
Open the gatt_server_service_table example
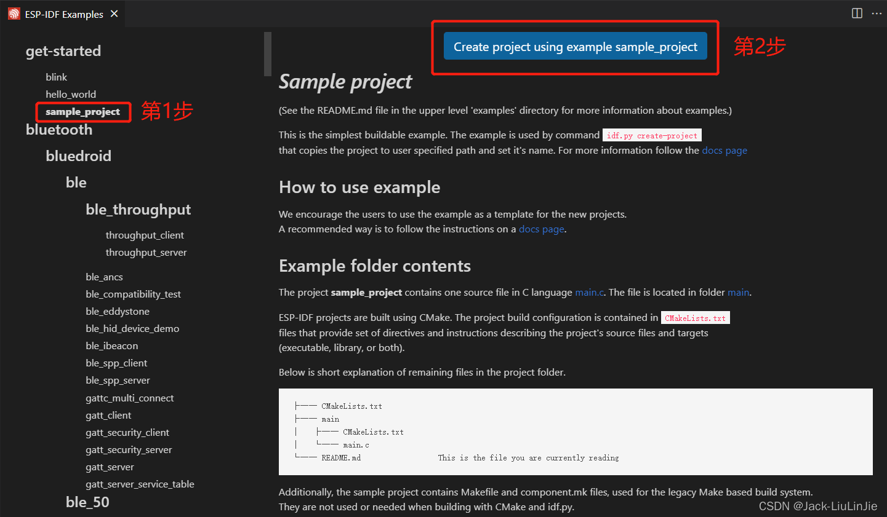click(140, 484)
